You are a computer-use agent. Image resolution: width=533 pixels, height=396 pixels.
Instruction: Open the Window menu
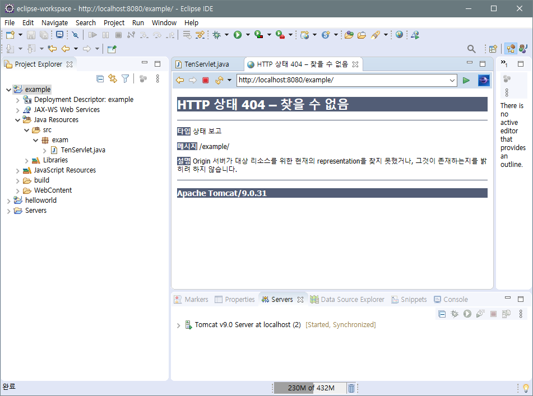(x=164, y=23)
